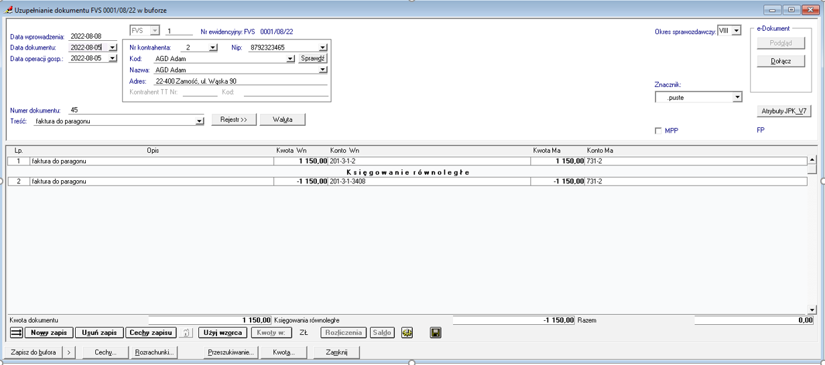Add an entry with Nowy zapis
The image size is (825, 365).
coord(49,333)
